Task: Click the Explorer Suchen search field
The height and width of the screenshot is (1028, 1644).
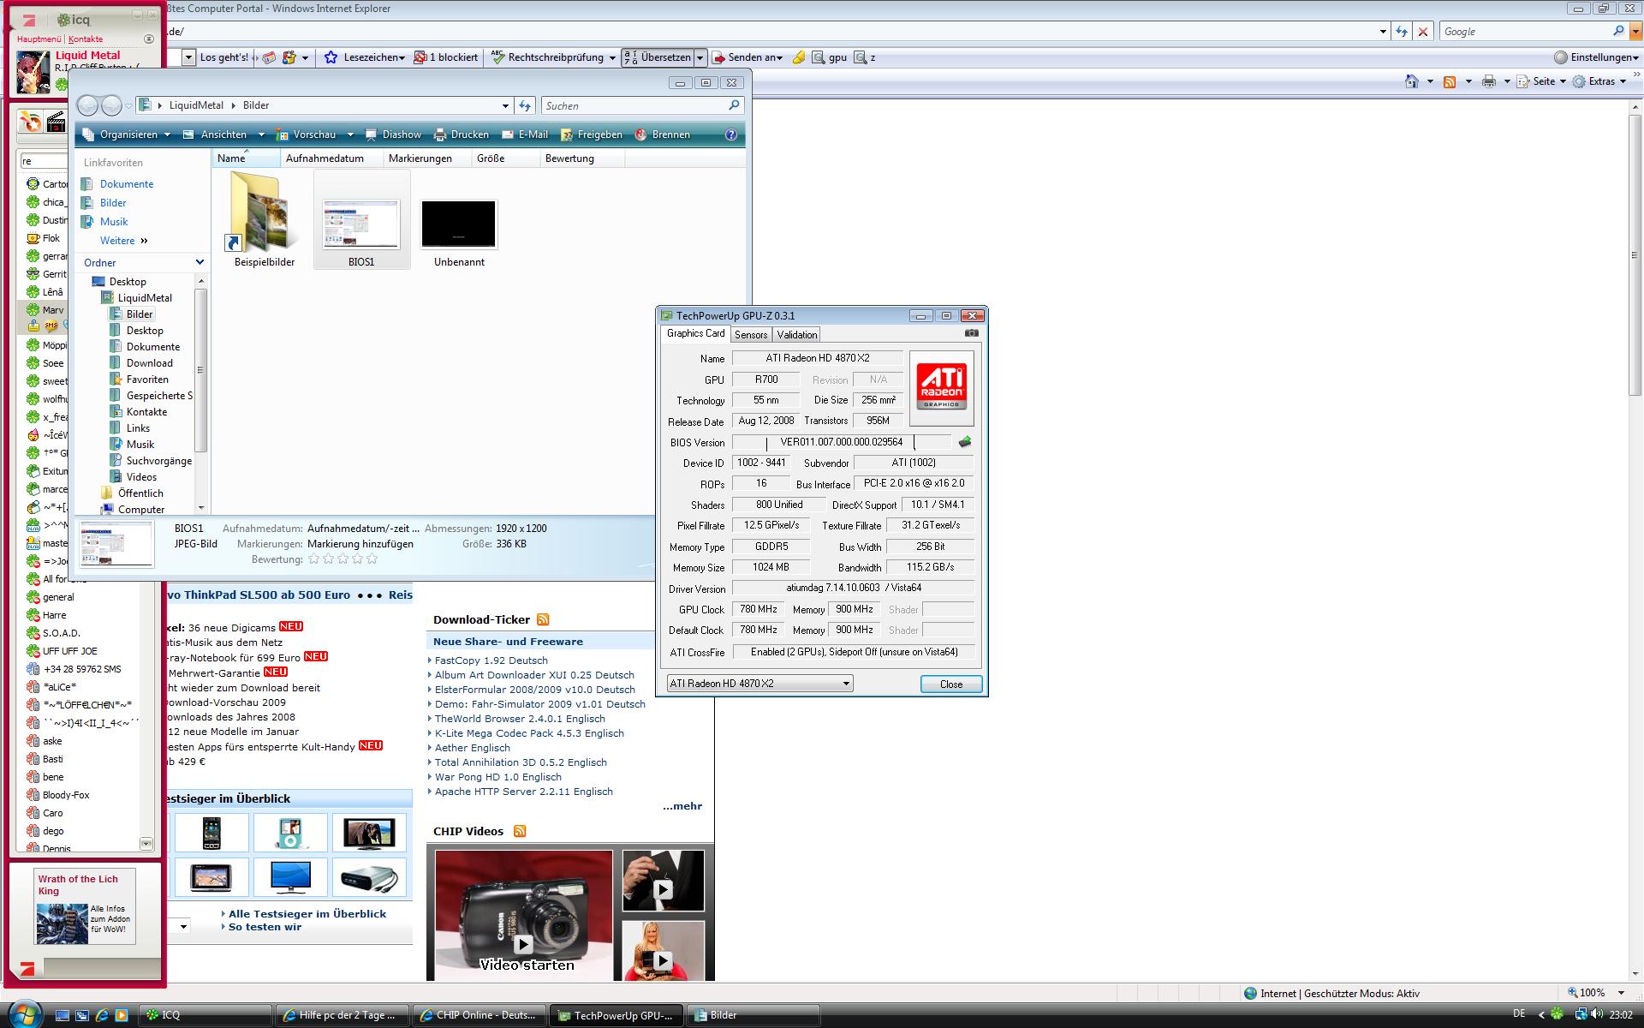Action: click(634, 105)
